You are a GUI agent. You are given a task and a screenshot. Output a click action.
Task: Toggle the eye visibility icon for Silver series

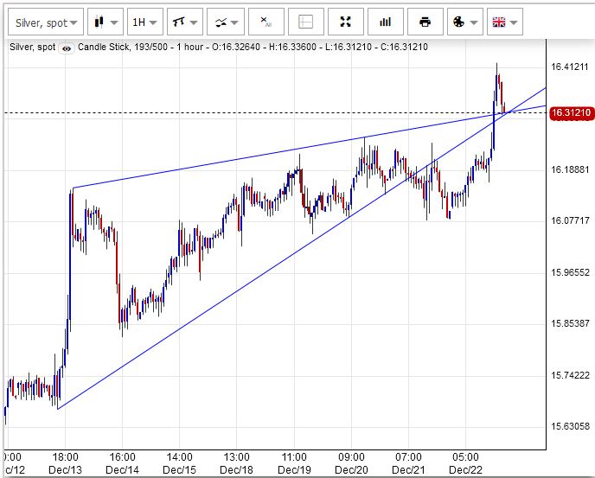[67, 48]
